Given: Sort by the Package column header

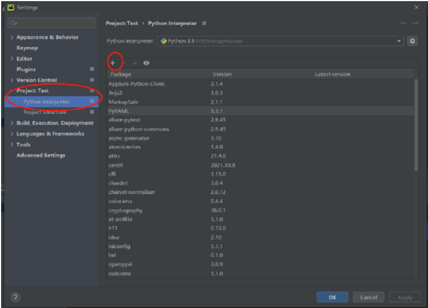Looking at the screenshot, I should [x=158, y=74].
